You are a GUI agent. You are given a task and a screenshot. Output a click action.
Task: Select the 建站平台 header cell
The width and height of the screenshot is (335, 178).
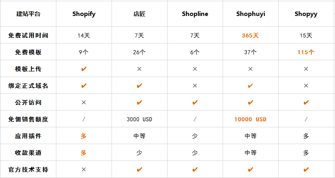pos(28,14)
